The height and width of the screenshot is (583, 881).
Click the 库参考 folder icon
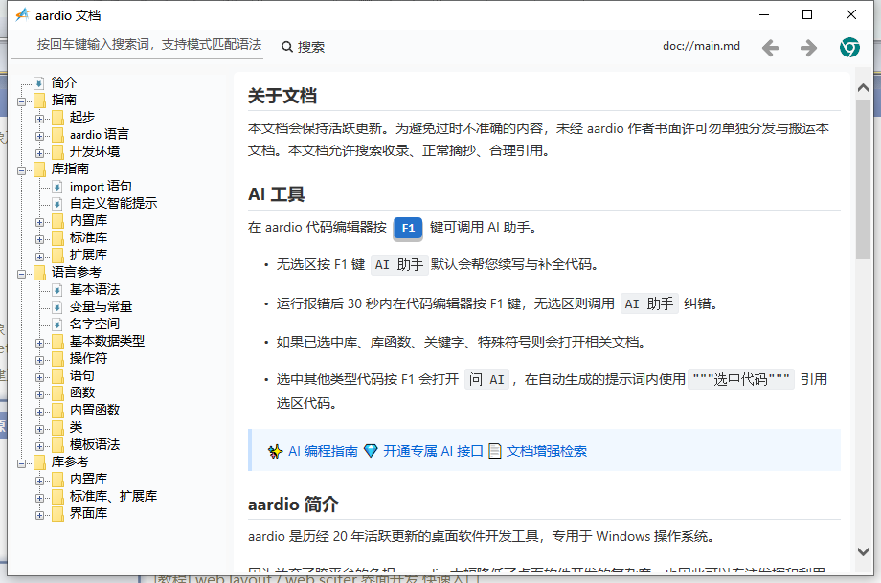(39, 462)
